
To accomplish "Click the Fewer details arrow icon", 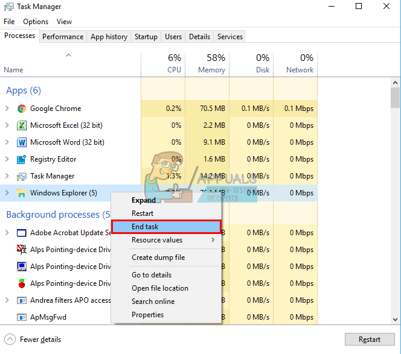I will point(10,340).
